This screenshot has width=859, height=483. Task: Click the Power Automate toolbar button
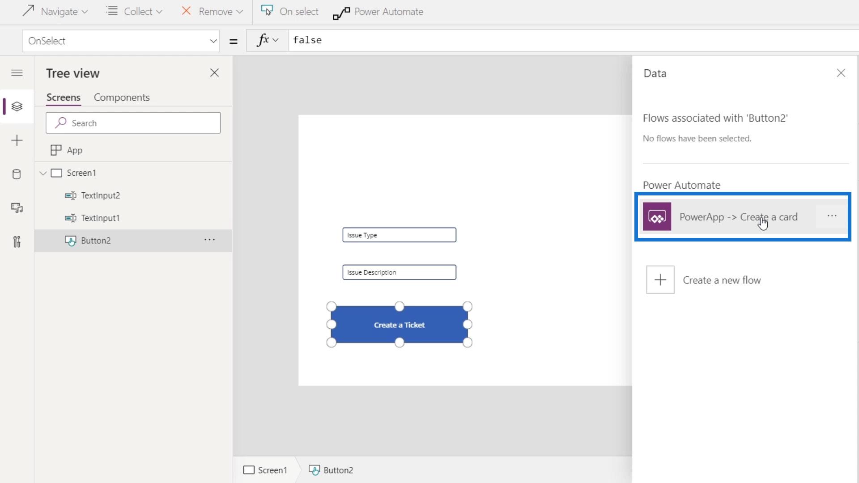(378, 12)
